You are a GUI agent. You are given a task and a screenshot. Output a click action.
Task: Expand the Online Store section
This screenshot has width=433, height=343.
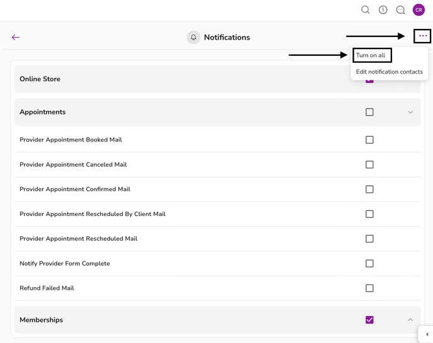pyautogui.click(x=189, y=80)
